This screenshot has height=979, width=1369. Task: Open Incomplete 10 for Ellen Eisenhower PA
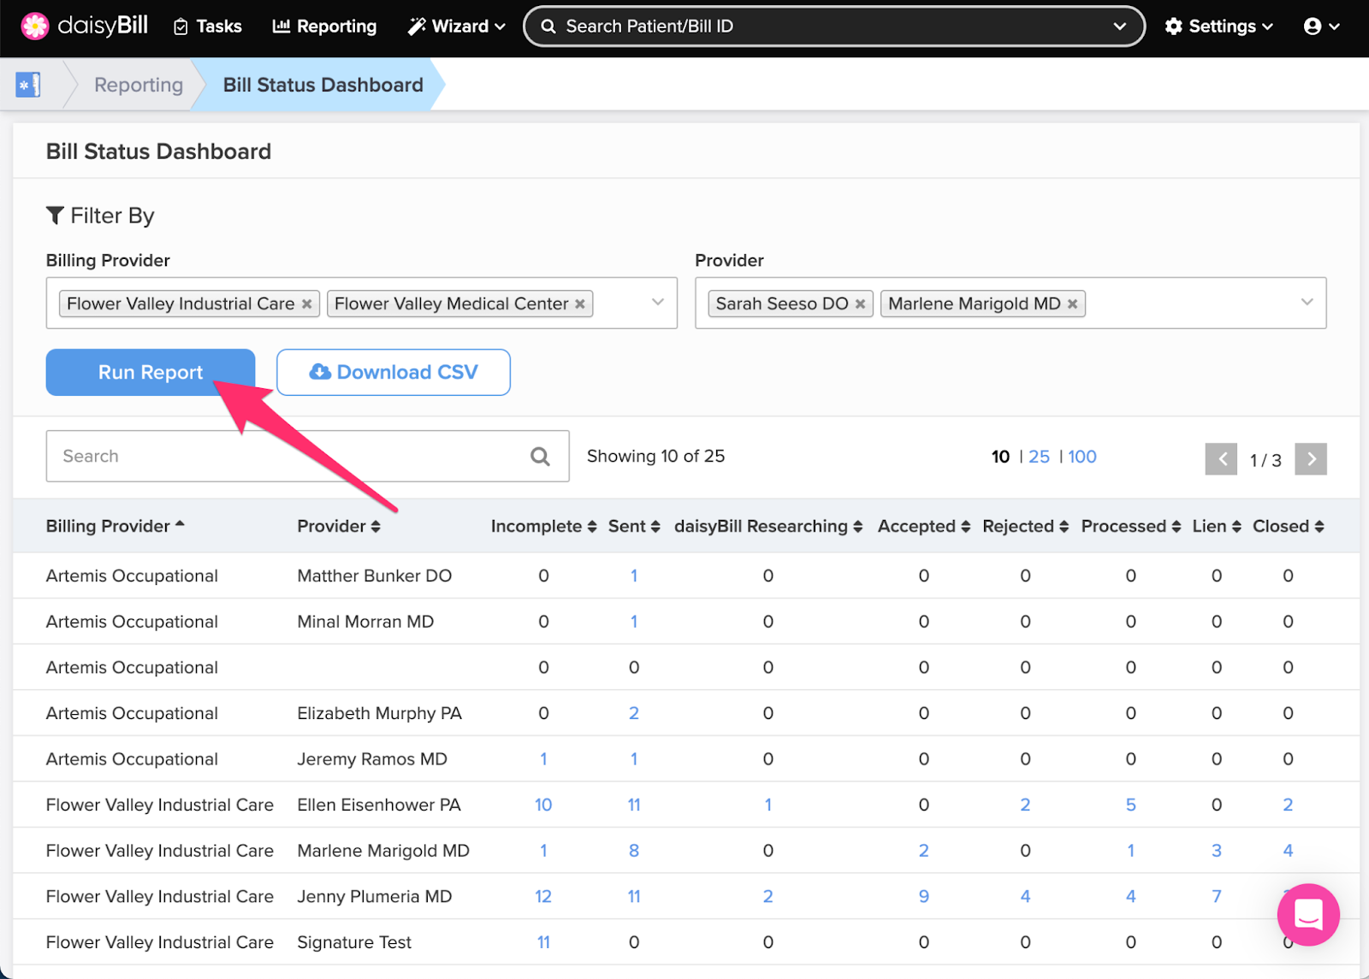(543, 805)
